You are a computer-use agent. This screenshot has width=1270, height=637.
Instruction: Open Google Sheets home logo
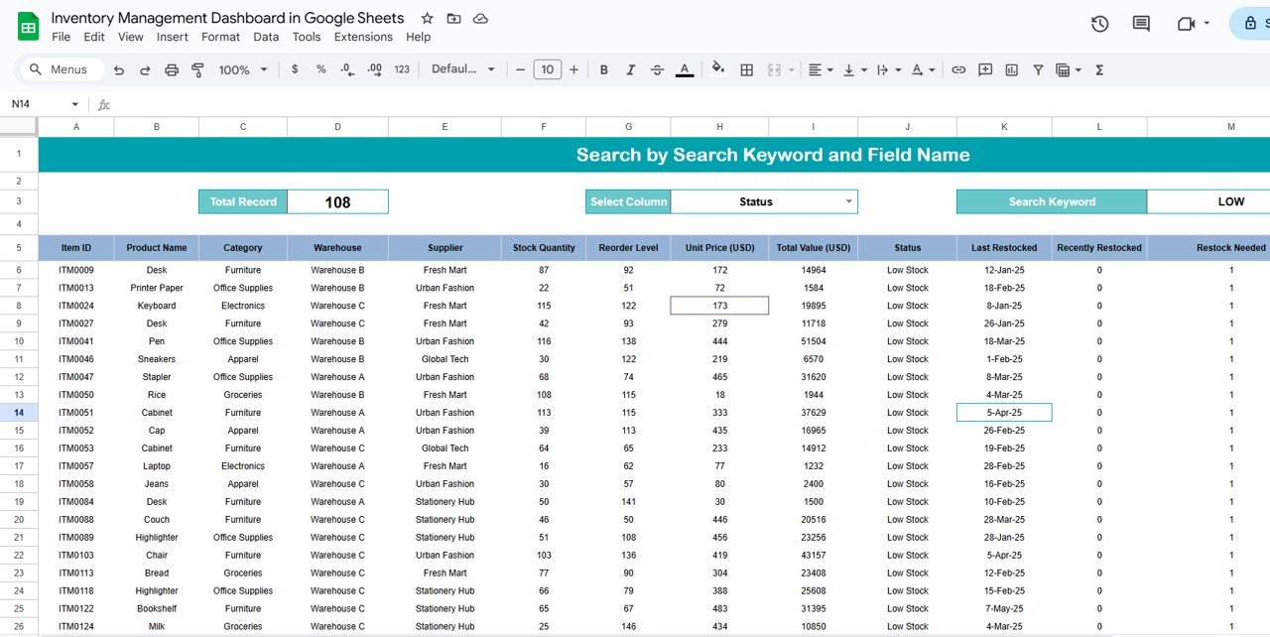28,26
